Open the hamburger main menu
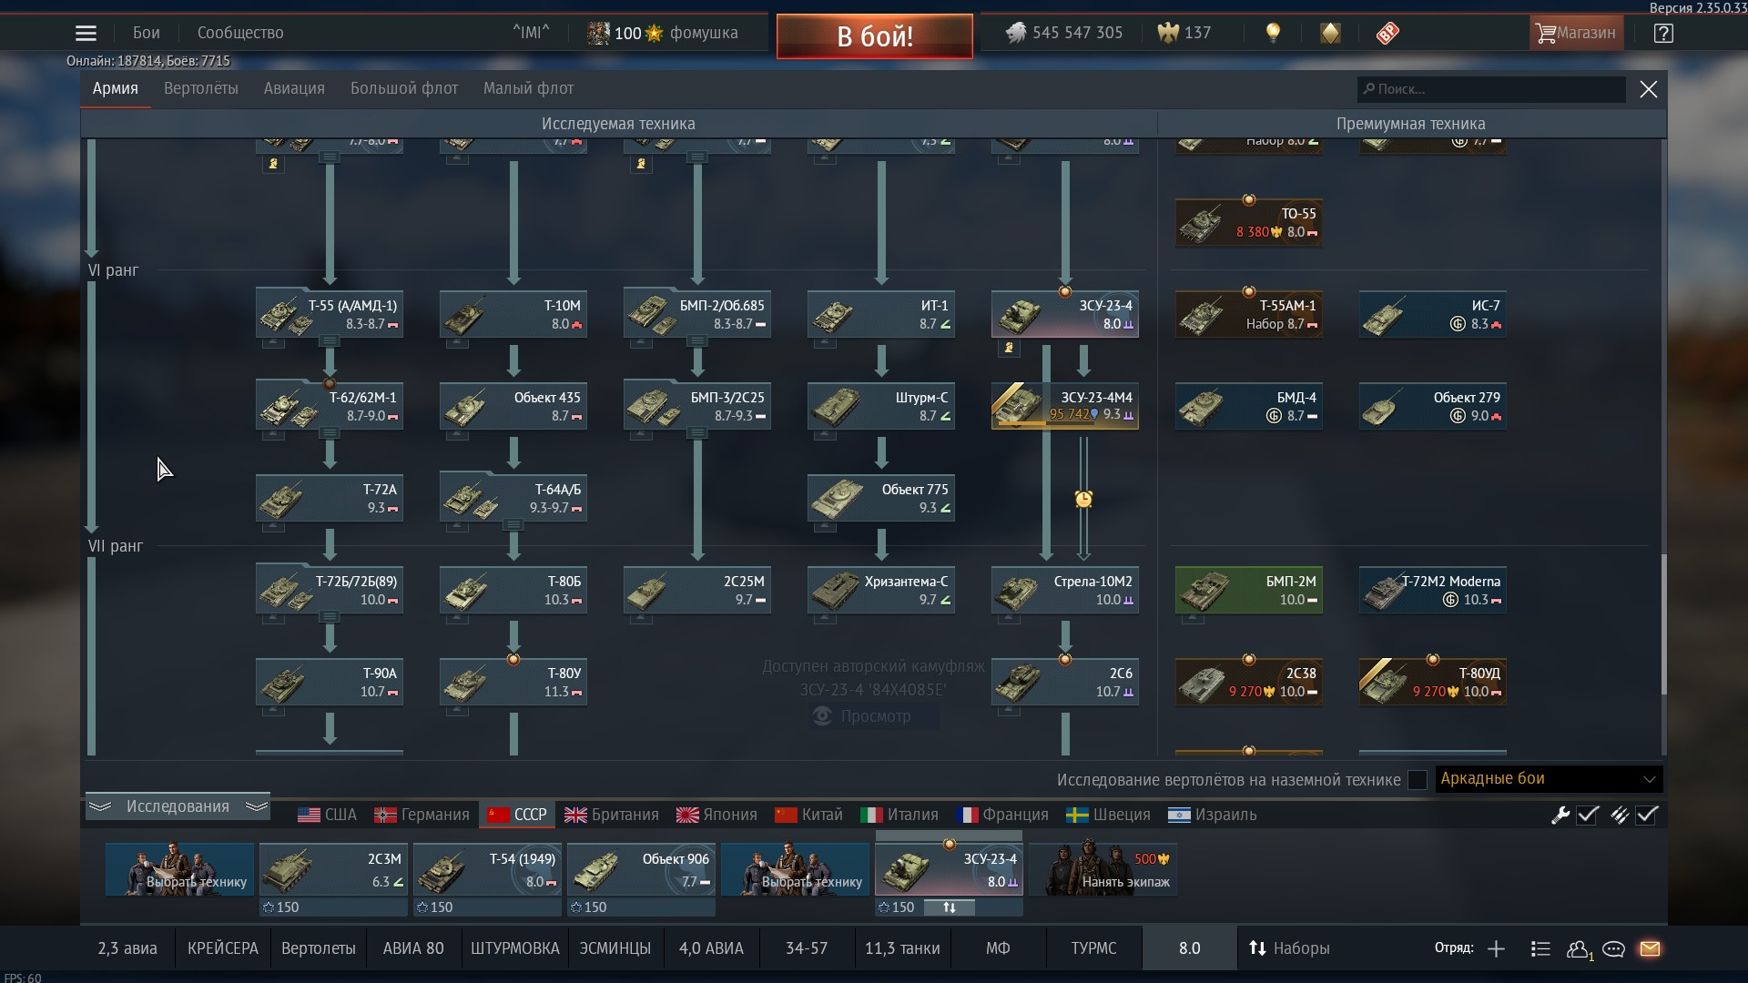The image size is (1748, 983). (86, 33)
